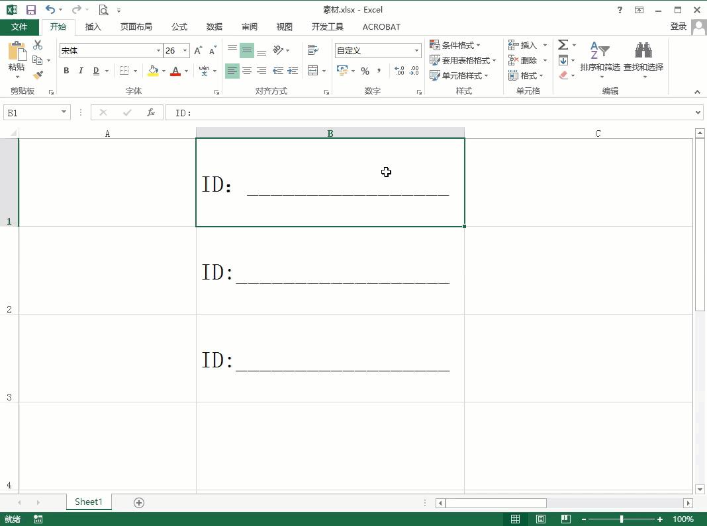Click the Save icon in quick access toolbar
Viewport: 707px width, 526px height.
pos(30,10)
